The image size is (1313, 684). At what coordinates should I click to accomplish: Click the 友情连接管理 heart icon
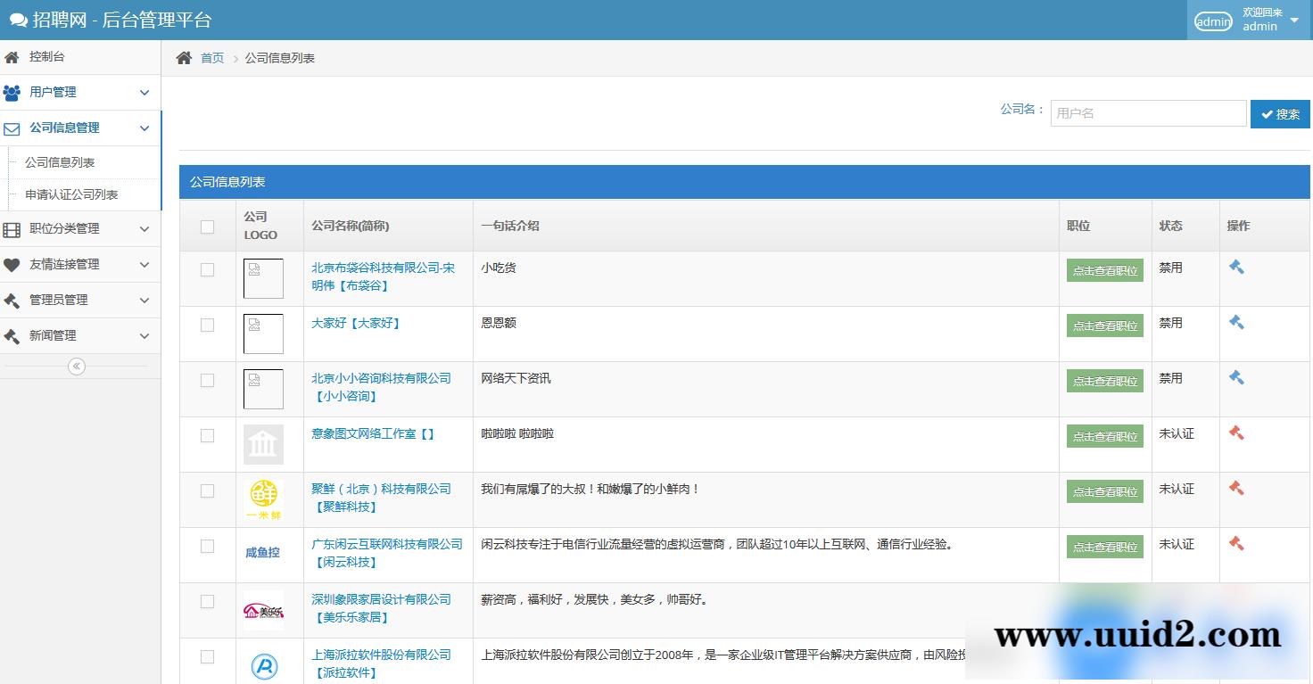point(12,265)
